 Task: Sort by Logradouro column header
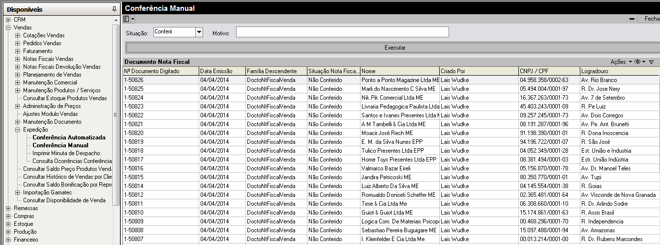[620, 71]
